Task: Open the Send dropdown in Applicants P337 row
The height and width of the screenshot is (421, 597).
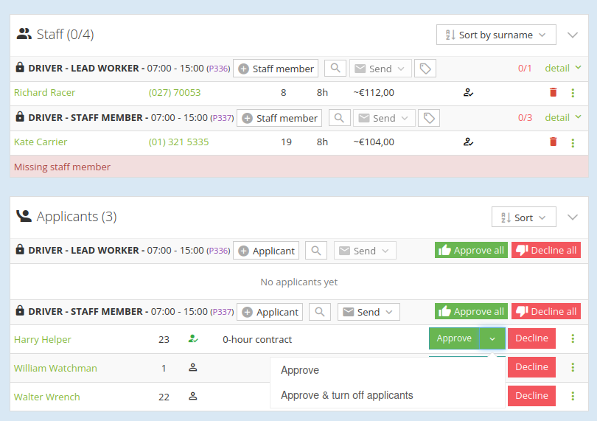Action: coord(369,312)
